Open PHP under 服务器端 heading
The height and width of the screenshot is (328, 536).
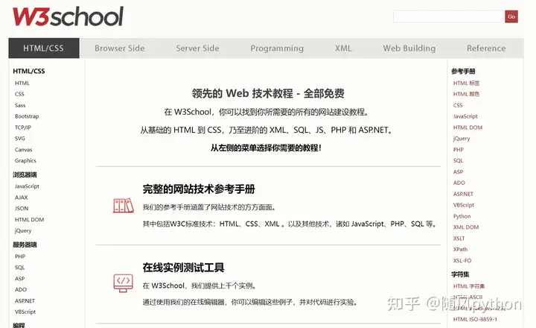[x=20, y=256]
